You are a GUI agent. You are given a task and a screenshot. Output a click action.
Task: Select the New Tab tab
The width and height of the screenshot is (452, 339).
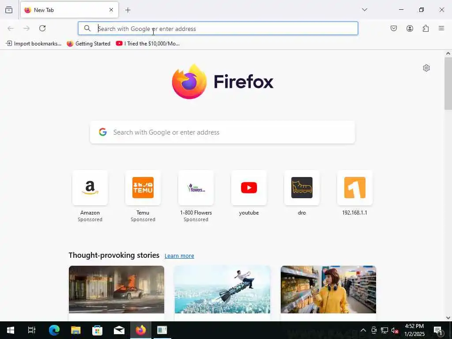coord(69,10)
